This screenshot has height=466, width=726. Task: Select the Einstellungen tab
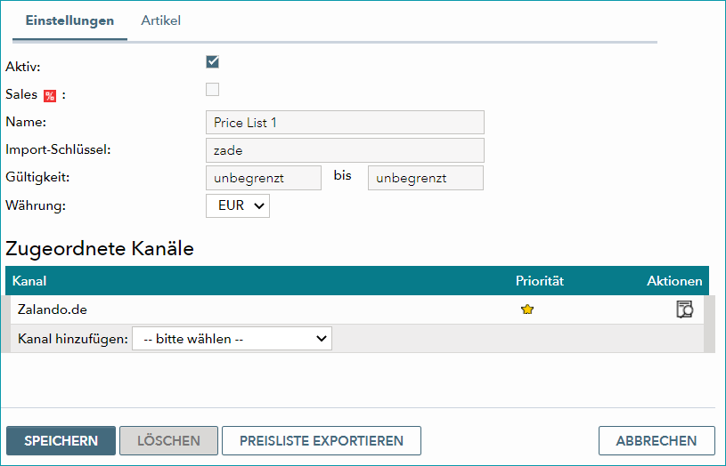(69, 20)
